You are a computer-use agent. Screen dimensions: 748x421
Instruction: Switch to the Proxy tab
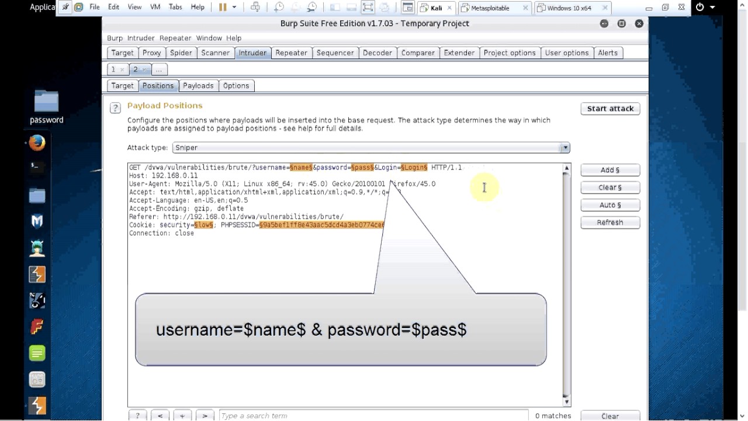coord(151,53)
